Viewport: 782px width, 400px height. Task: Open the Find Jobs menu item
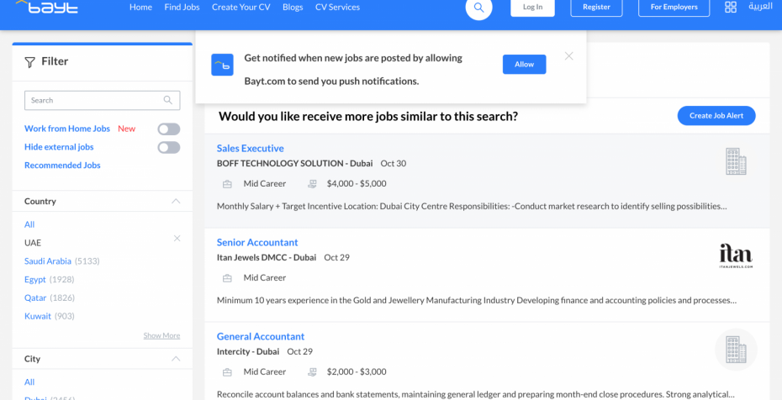[182, 7]
